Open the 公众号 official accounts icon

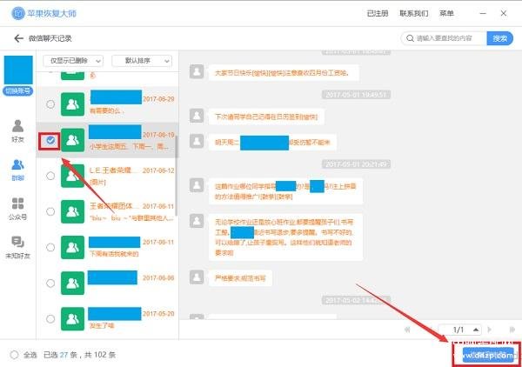[17, 204]
